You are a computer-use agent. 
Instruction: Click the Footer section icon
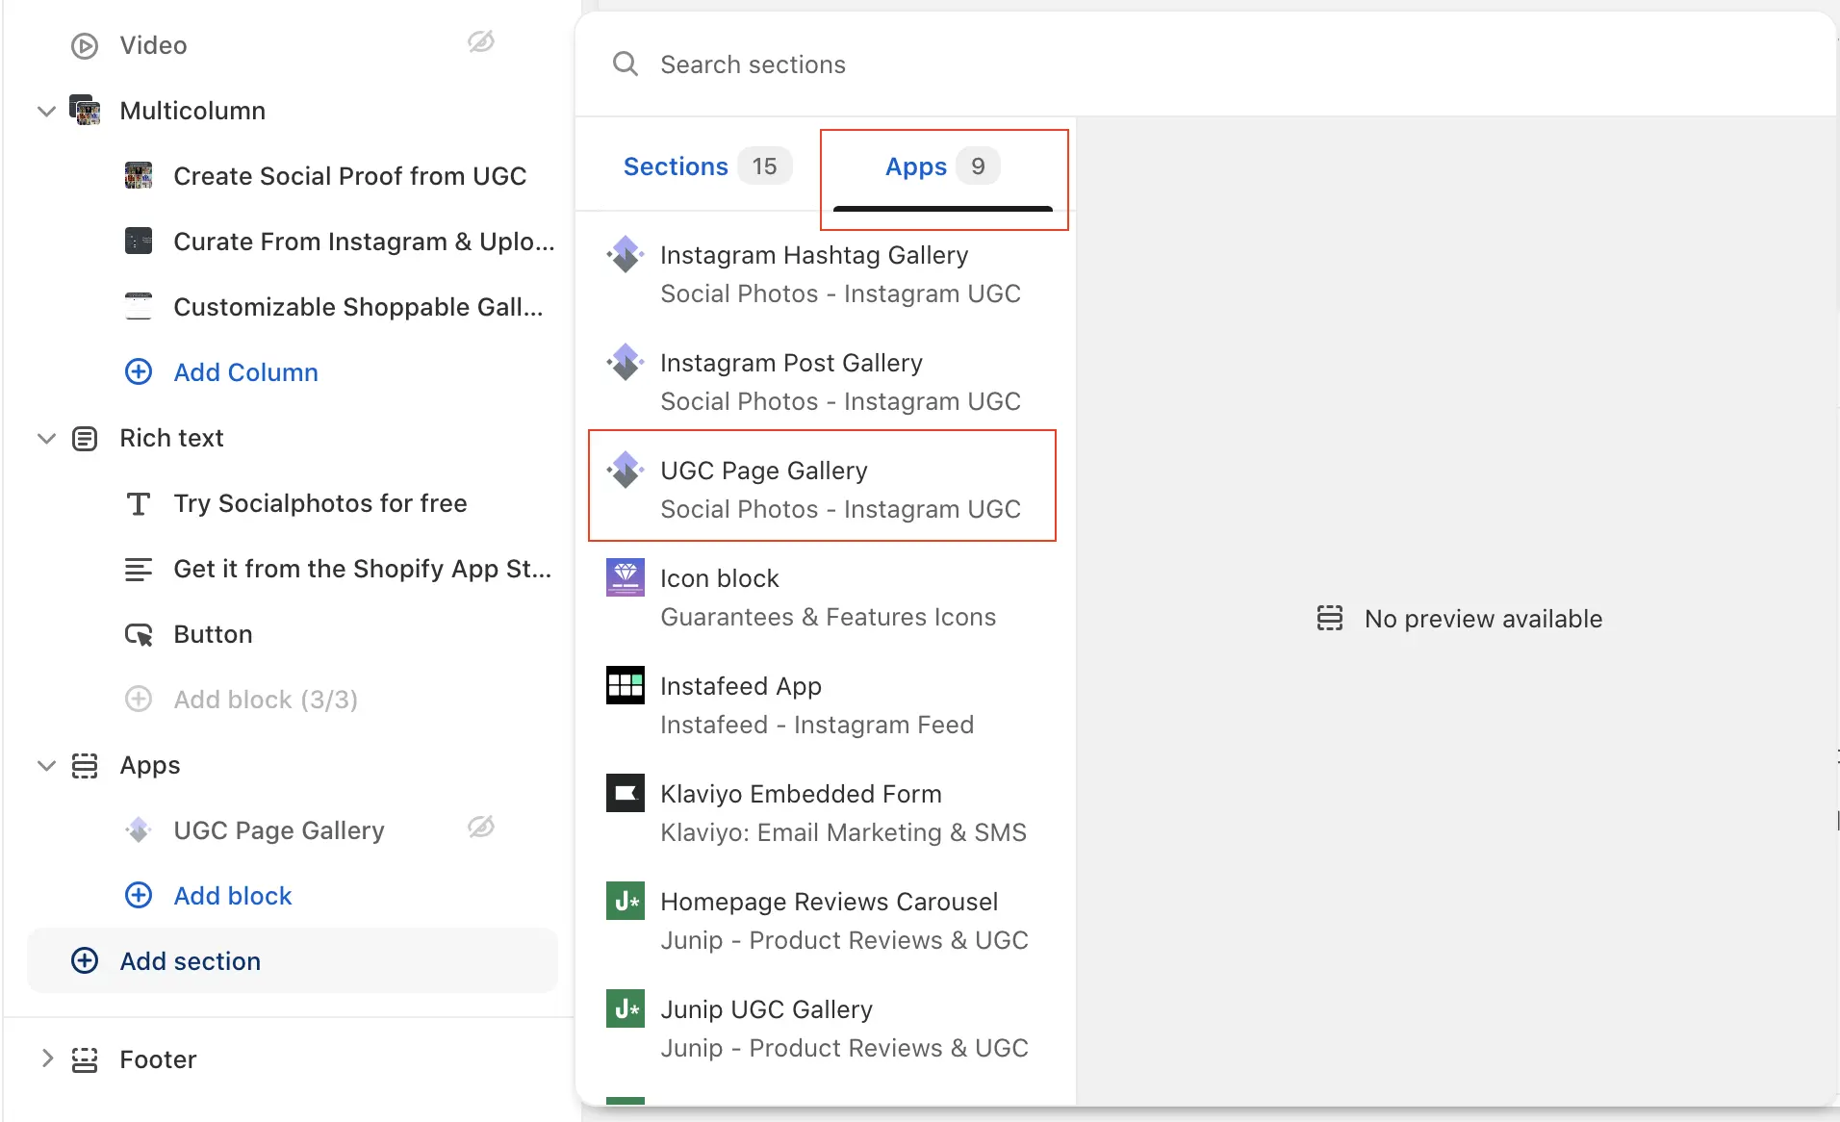coord(85,1059)
